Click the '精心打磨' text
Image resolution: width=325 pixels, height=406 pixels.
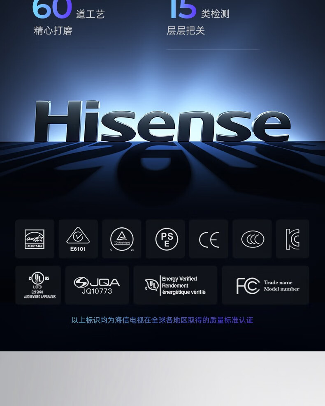point(53,30)
